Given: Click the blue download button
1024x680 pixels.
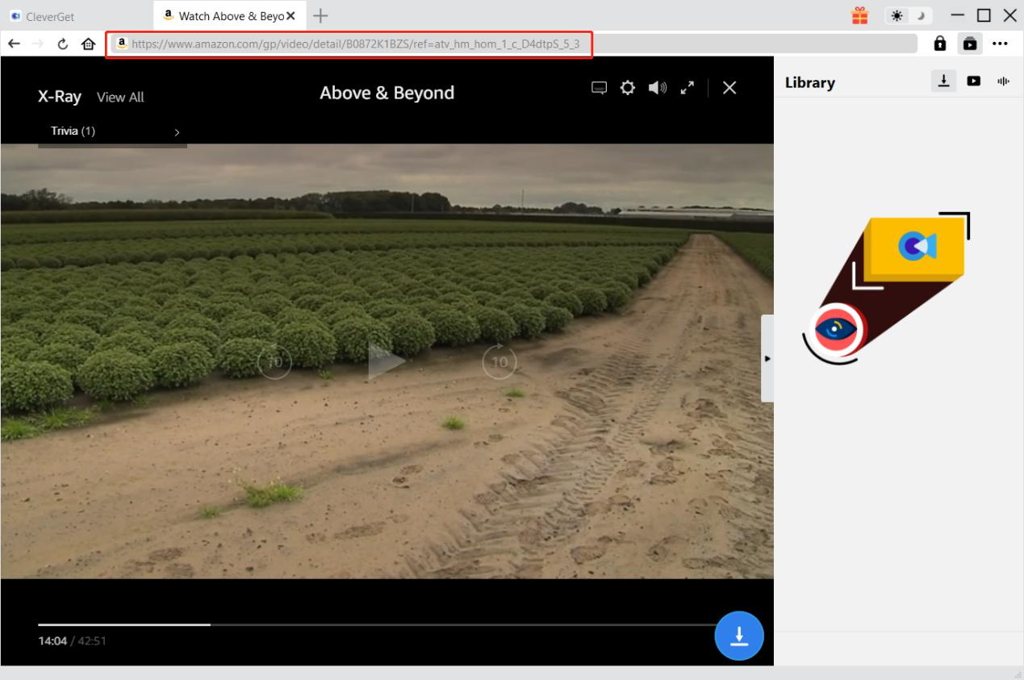Looking at the screenshot, I should coord(738,636).
